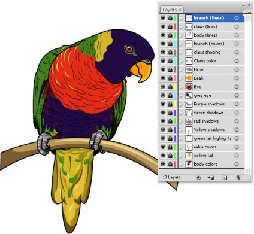The image size is (254, 234).
Task: Expand the claws (lines) layer
Action: click(181, 26)
